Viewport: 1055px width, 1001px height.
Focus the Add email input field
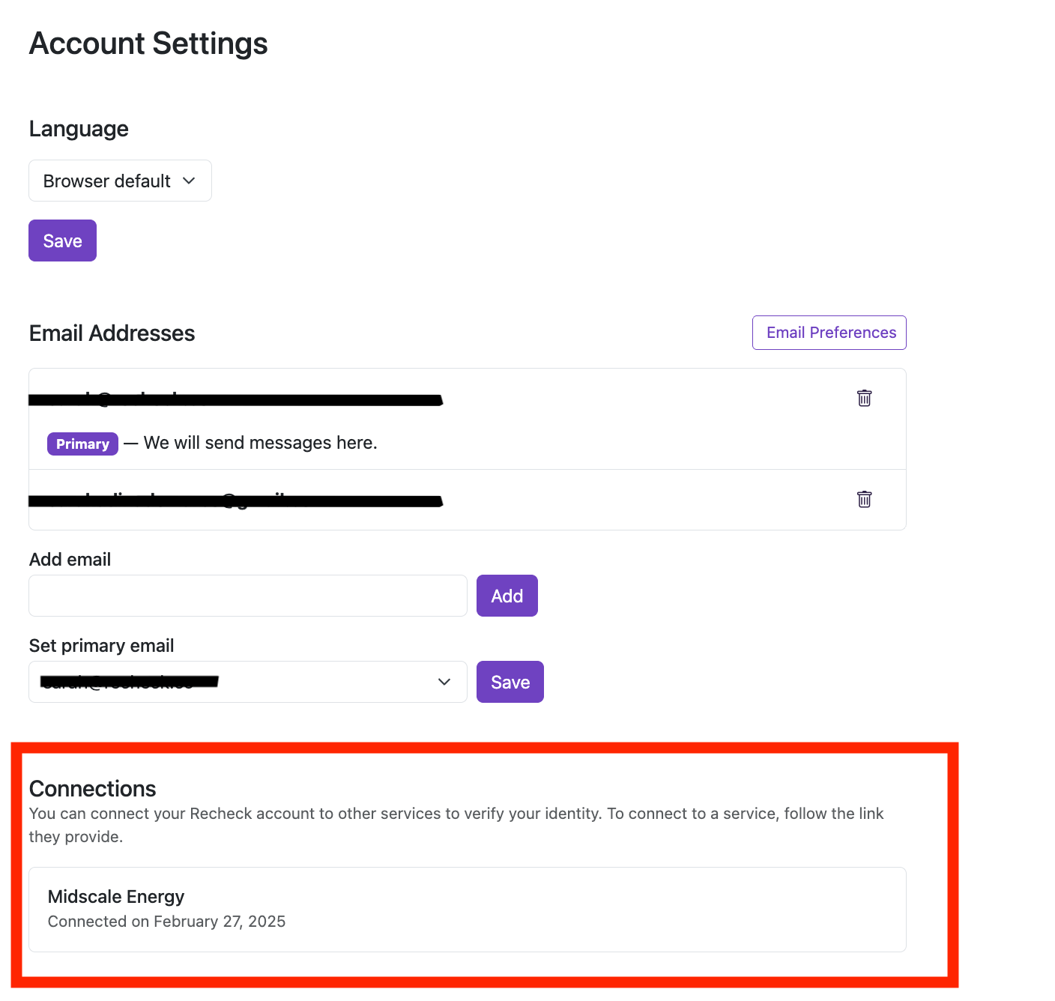coord(247,596)
